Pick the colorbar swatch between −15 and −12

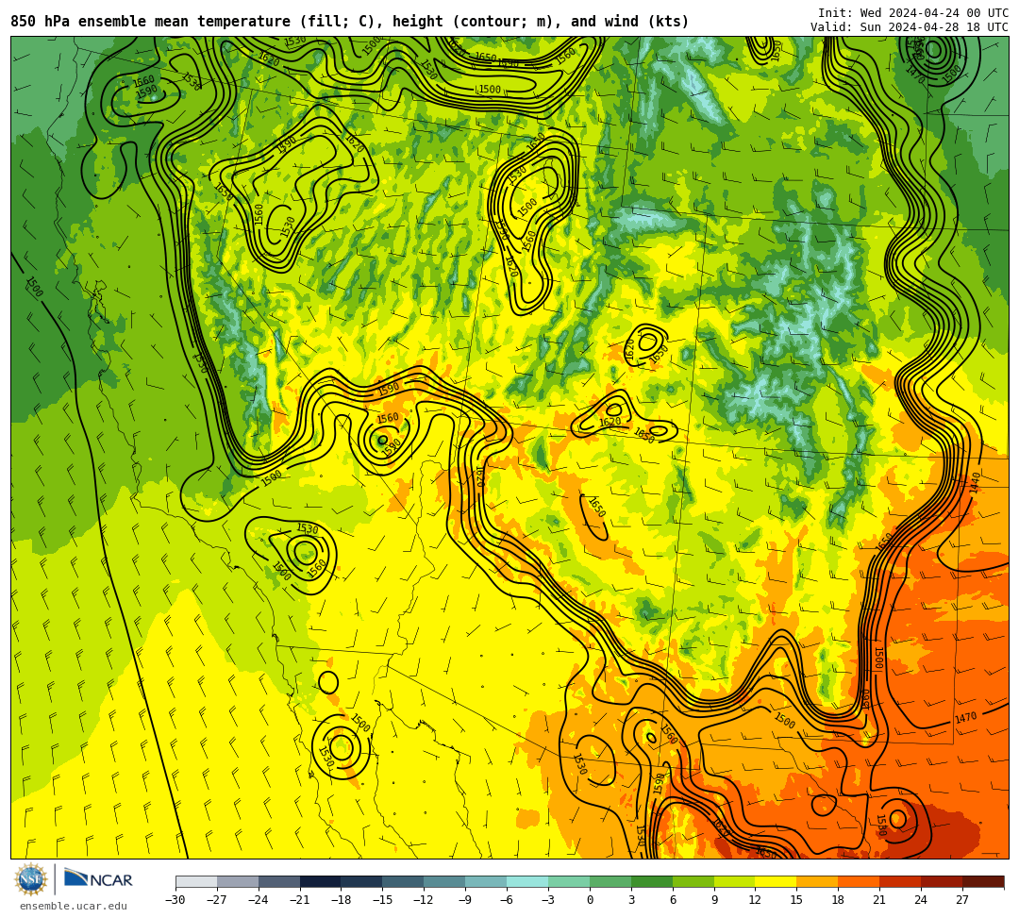point(404,881)
